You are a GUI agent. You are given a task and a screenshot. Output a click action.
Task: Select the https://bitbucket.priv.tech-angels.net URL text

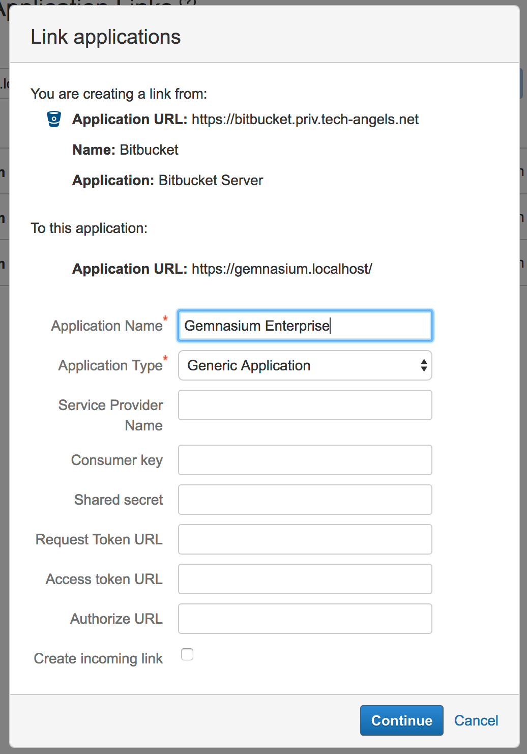(305, 120)
